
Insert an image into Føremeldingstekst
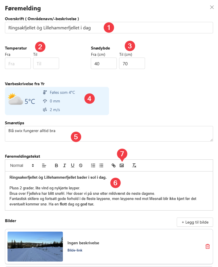pos(122,165)
